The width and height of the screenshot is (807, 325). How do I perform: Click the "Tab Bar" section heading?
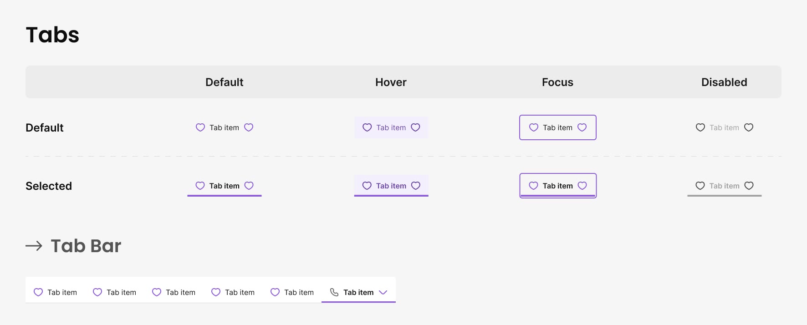pos(86,246)
